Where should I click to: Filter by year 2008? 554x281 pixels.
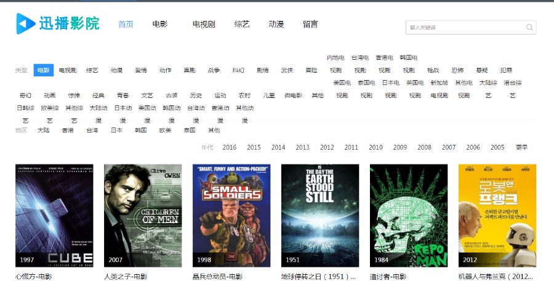click(x=424, y=147)
